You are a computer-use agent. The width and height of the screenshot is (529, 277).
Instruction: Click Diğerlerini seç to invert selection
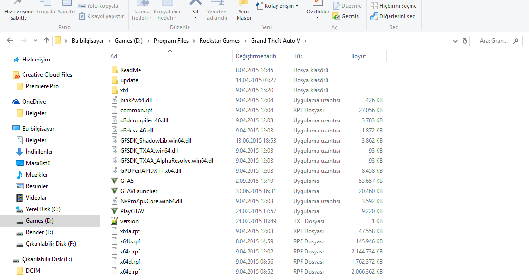pos(392,16)
